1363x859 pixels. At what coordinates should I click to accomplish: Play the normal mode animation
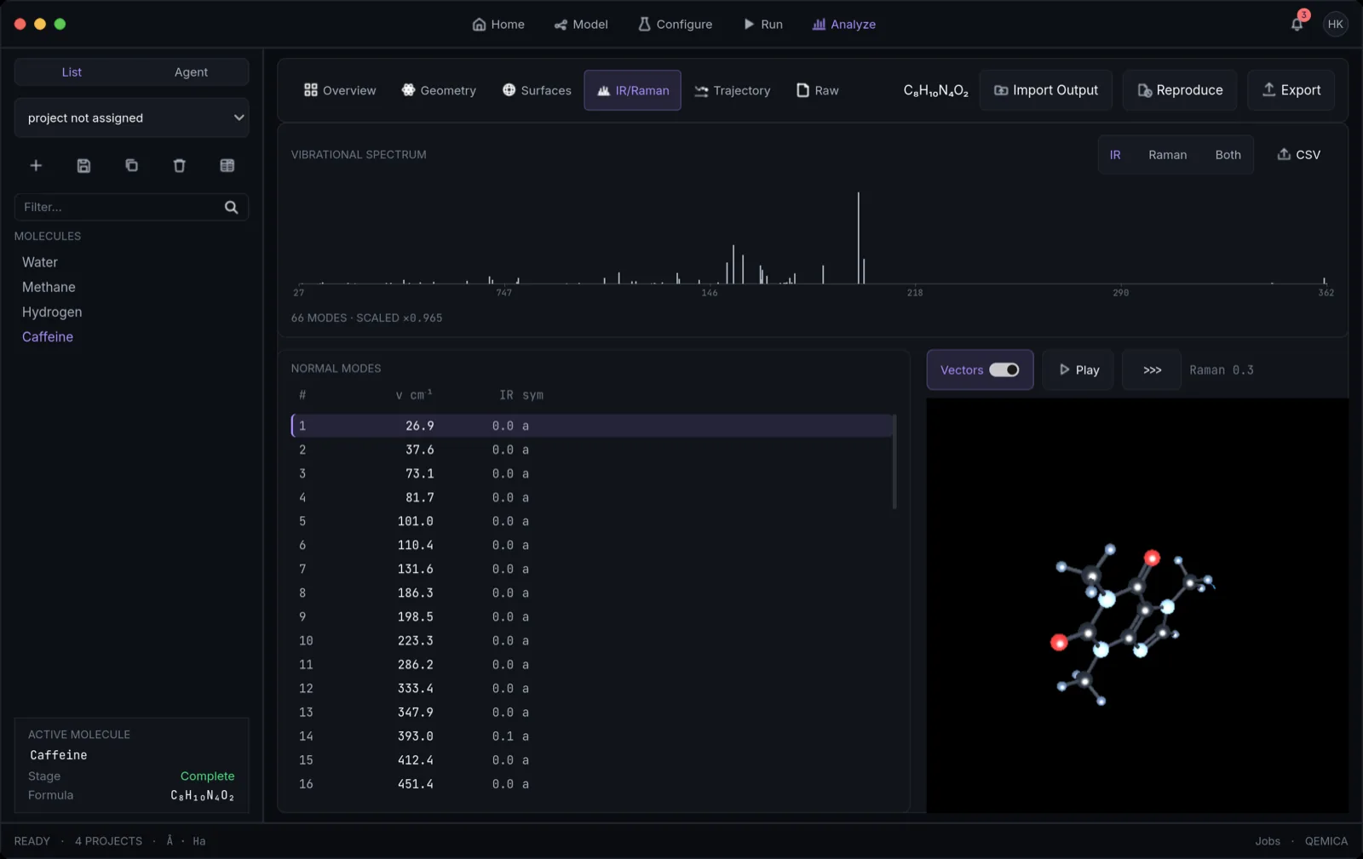1078,369
